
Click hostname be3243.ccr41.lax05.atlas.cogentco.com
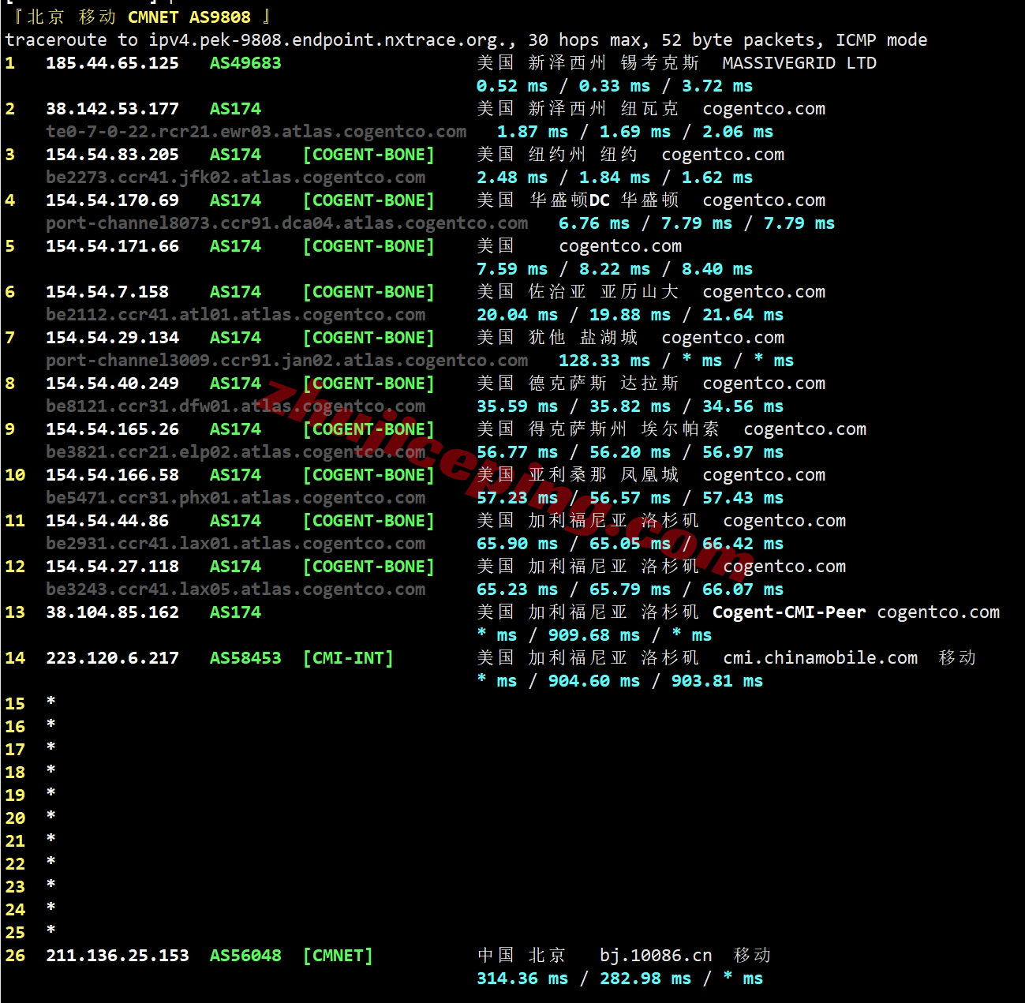coord(235,589)
